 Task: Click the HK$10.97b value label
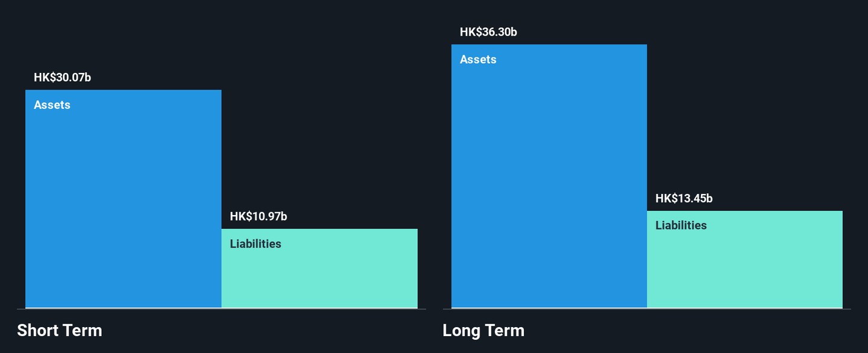click(258, 216)
